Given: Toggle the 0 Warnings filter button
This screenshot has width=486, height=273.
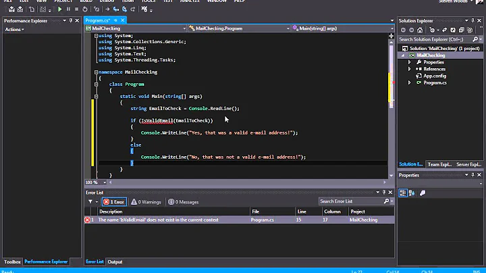Looking at the screenshot, I should pyautogui.click(x=146, y=202).
